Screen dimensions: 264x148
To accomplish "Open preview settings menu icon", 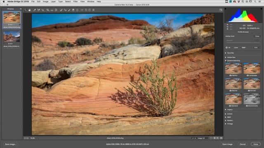I will [221, 138].
